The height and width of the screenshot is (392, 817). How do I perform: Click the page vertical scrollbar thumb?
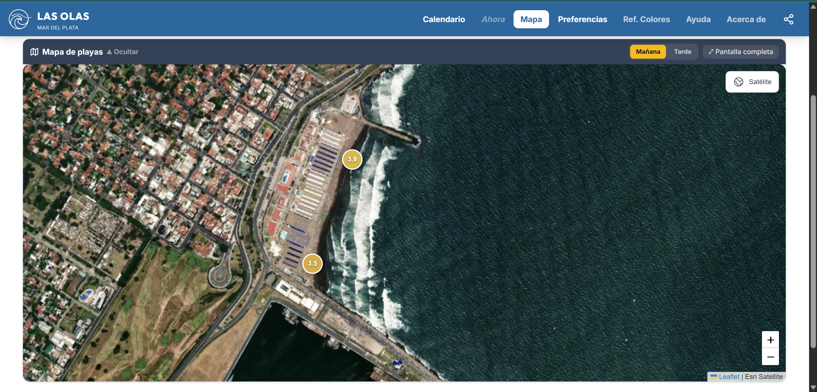tap(813, 221)
